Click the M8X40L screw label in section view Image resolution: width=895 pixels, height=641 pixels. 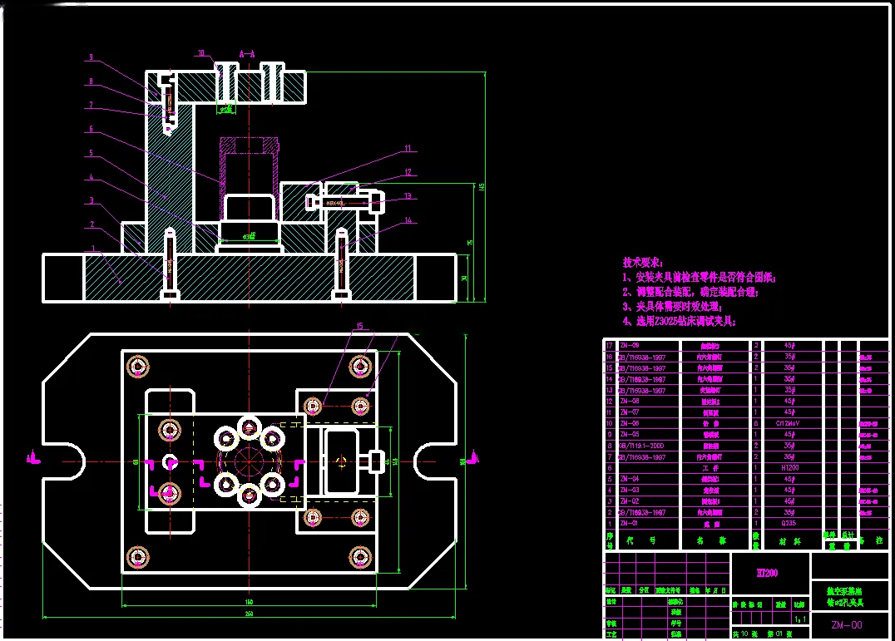[x=335, y=203]
